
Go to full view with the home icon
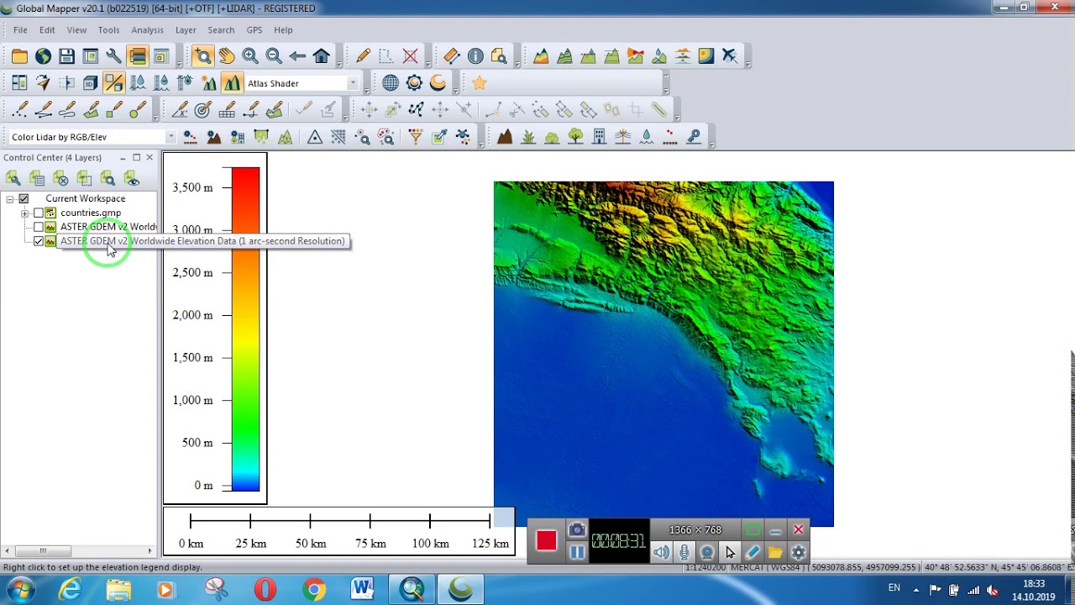click(x=320, y=56)
